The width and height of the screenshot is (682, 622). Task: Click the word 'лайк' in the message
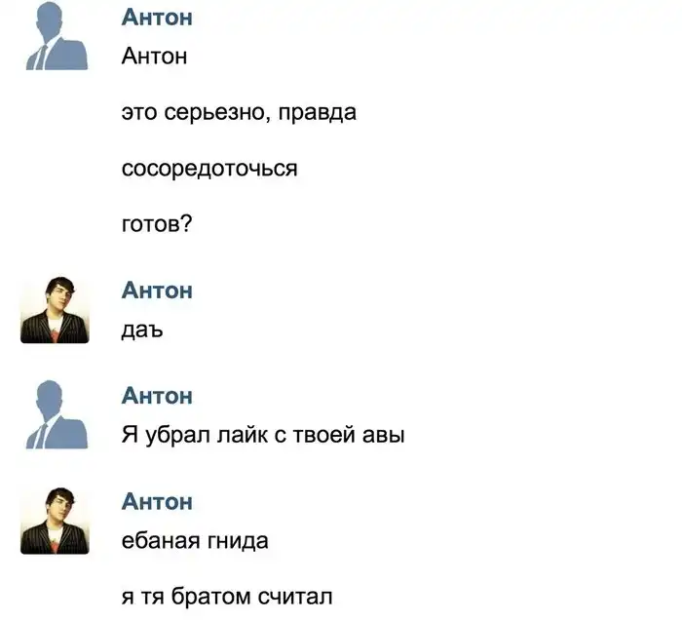tap(243, 435)
